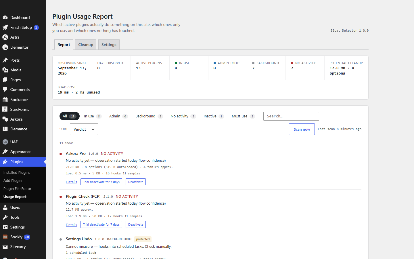Switch to the Cleanup tab
Image resolution: width=414 pixels, height=259 pixels.
(x=86, y=45)
